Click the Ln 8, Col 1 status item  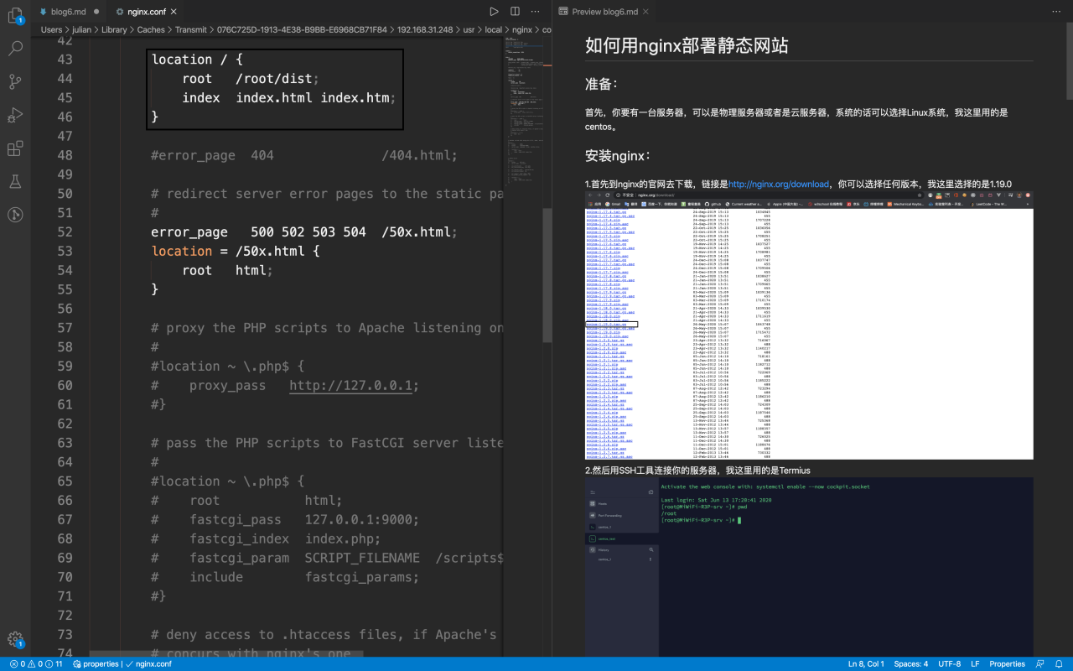coord(864,663)
